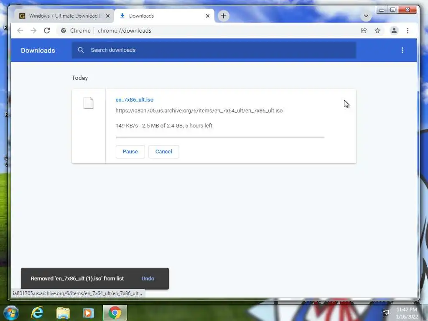Close the Downloads tab

pyautogui.click(x=208, y=16)
